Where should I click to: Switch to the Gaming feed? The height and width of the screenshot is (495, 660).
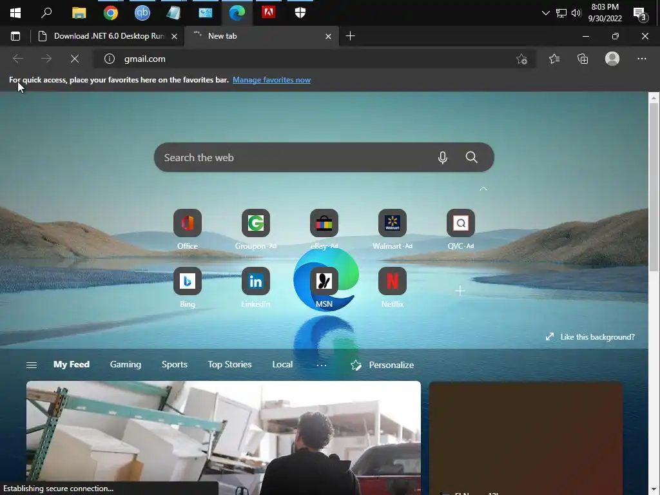point(126,365)
